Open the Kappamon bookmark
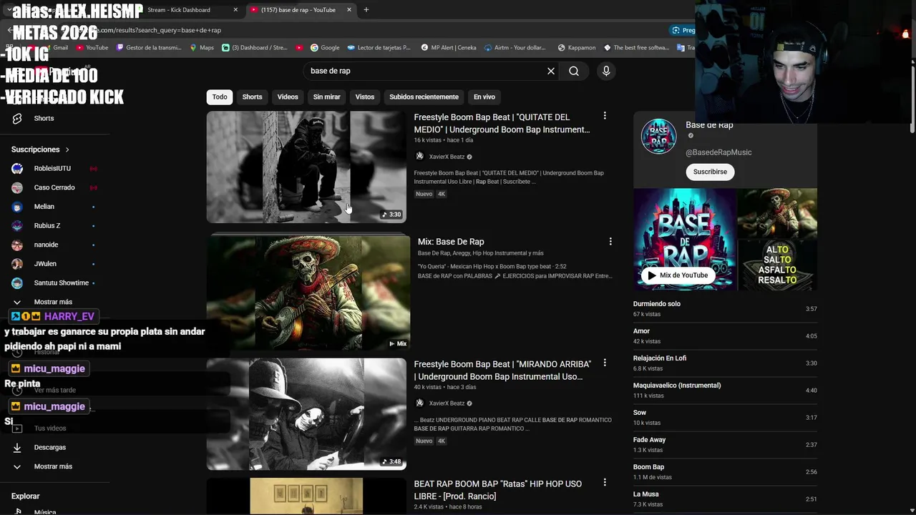 click(x=575, y=48)
